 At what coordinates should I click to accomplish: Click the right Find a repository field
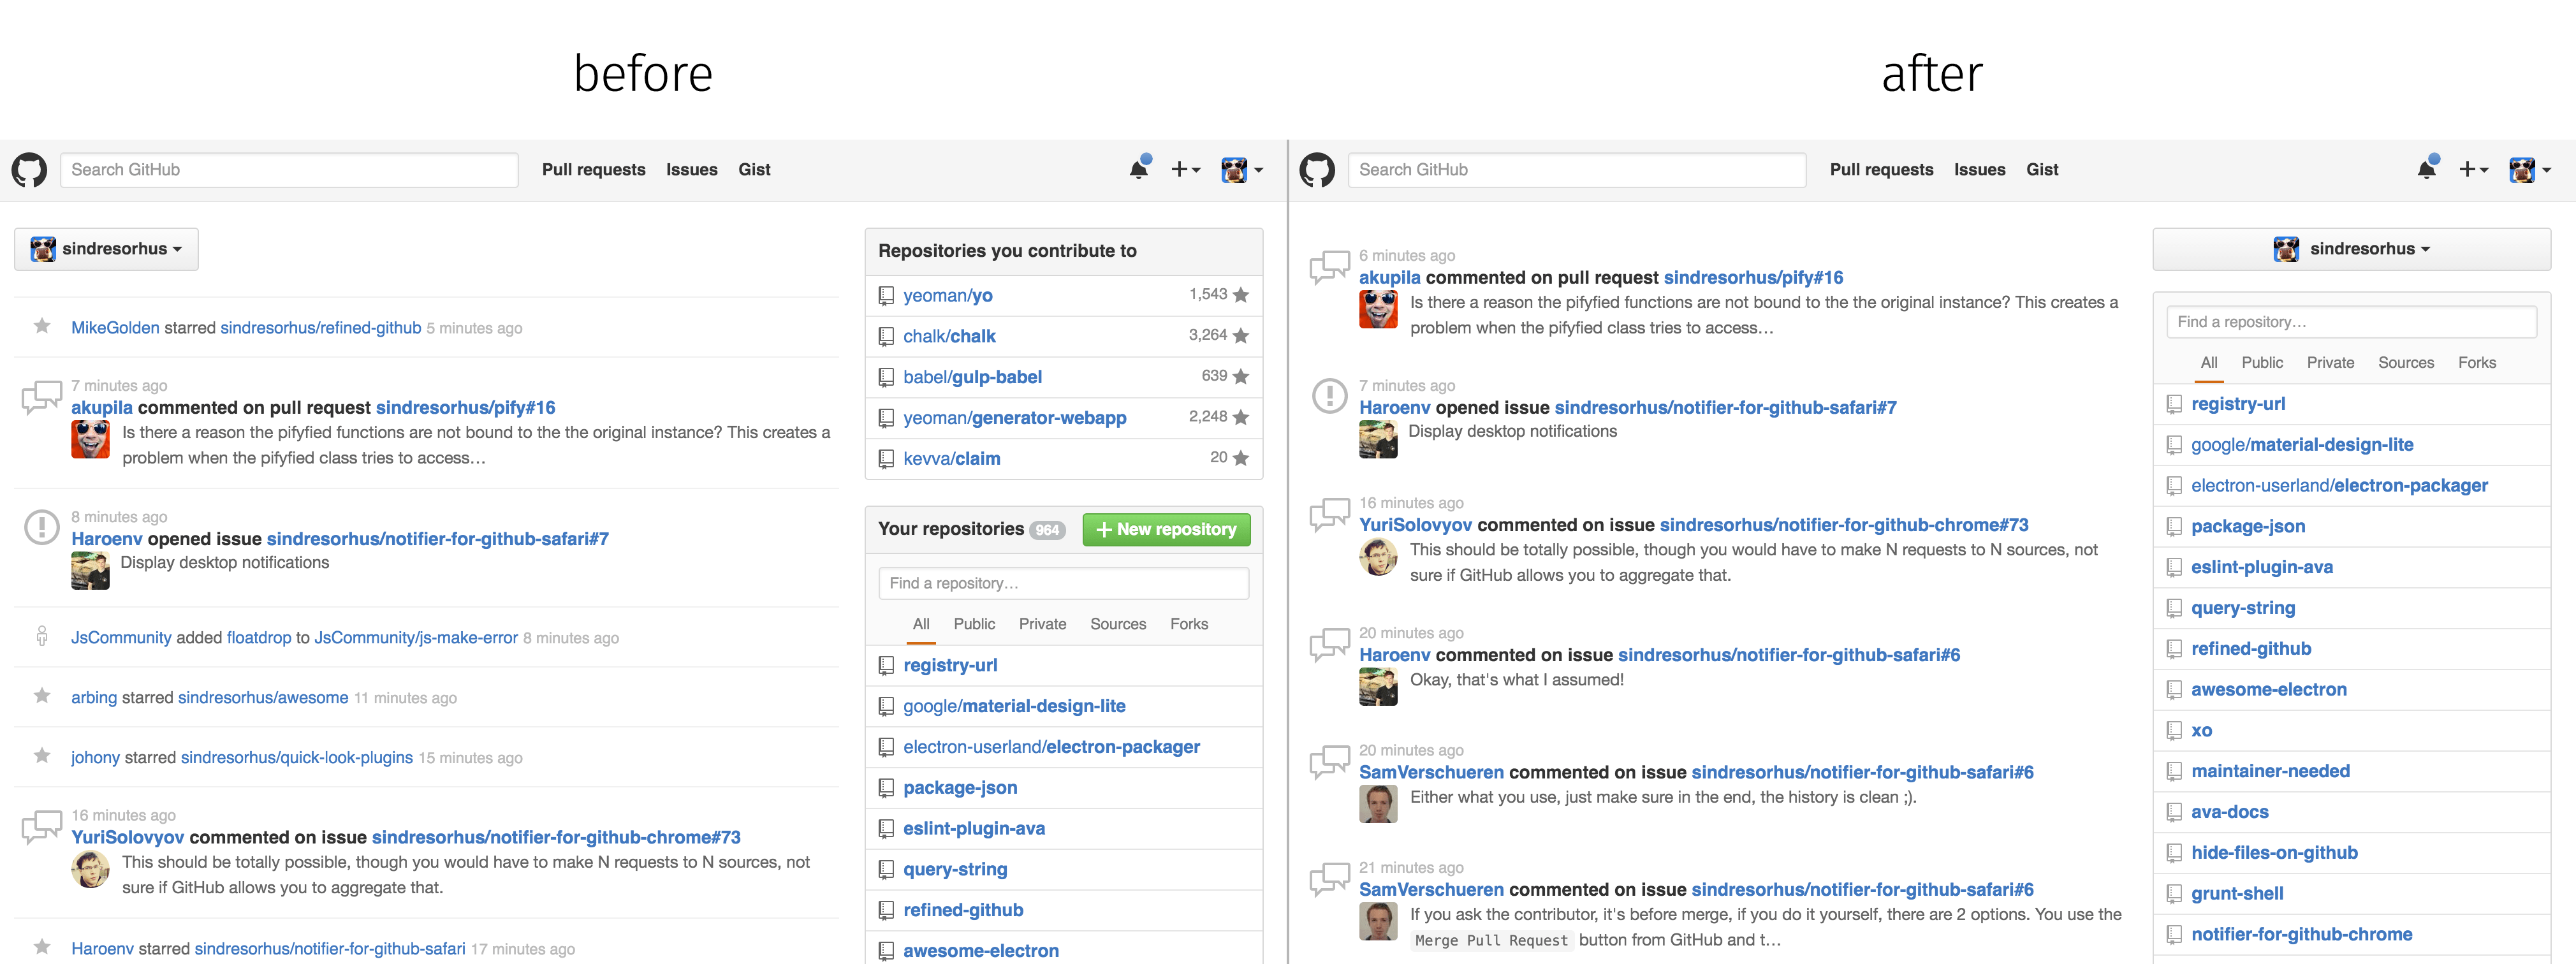[x=2351, y=322]
